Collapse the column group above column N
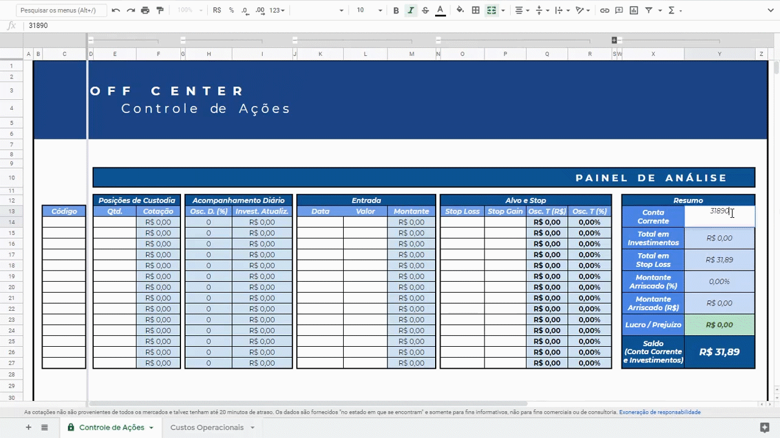This screenshot has height=438, width=780. [438, 40]
